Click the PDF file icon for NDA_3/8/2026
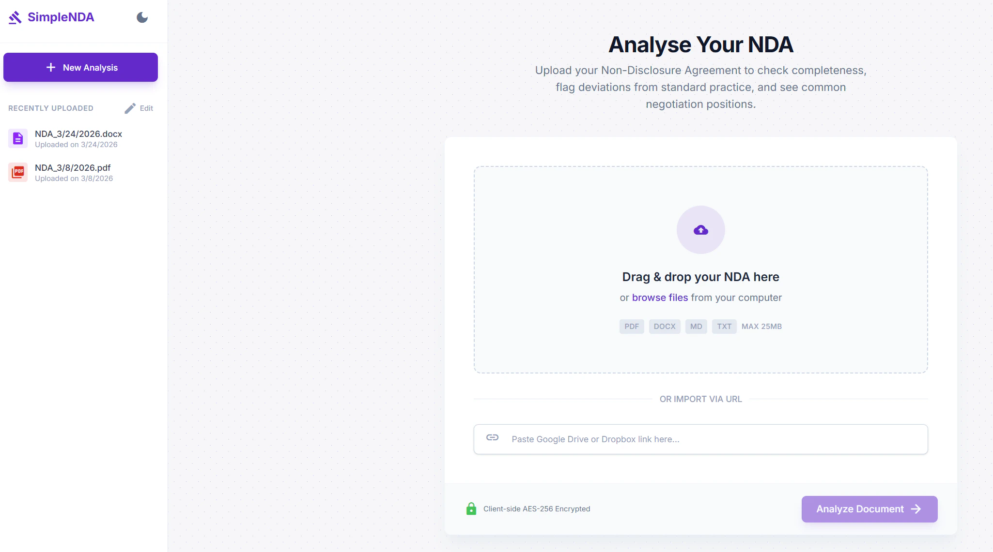This screenshot has height=552, width=993. (x=18, y=172)
